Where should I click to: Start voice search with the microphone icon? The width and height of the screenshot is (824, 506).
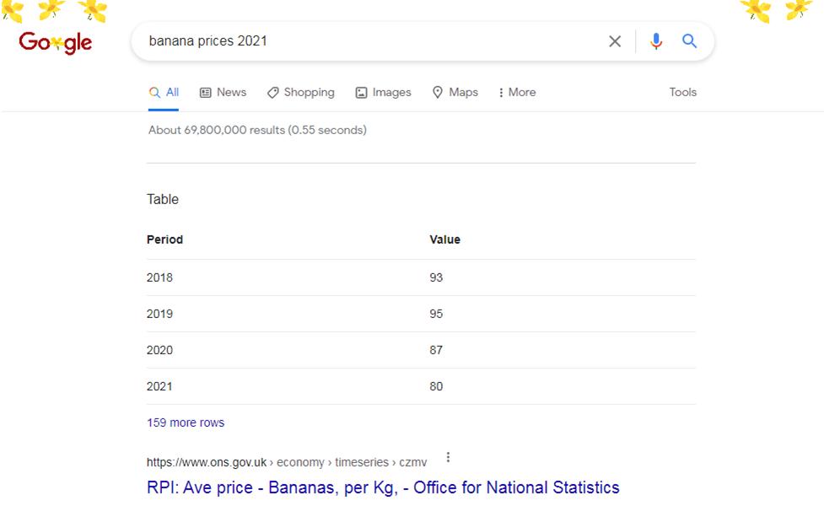pos(655,41)
